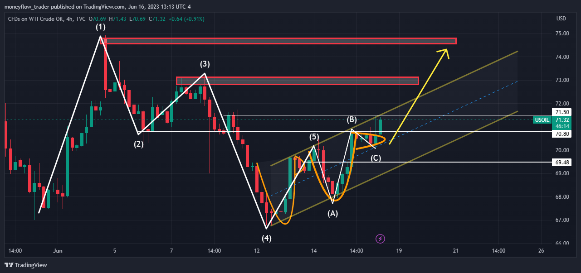Click the date 14 on the time axis
The width and height of the screenshot is (581, 273).
[313, 250]
